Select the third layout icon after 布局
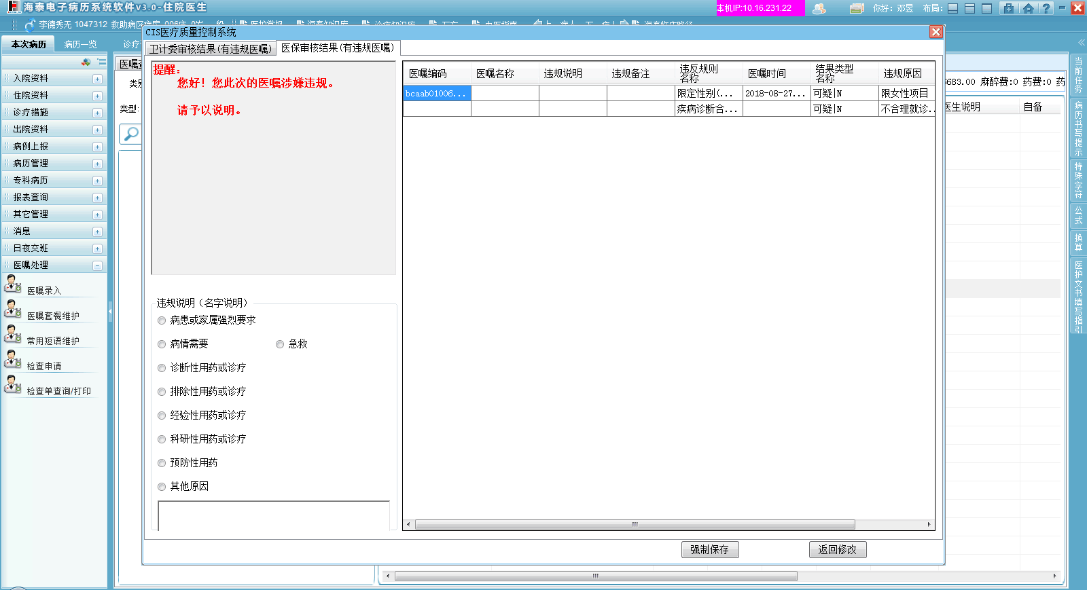Image resolution: width=1087 pixels, height=590 pixels. tap(987, 8)
